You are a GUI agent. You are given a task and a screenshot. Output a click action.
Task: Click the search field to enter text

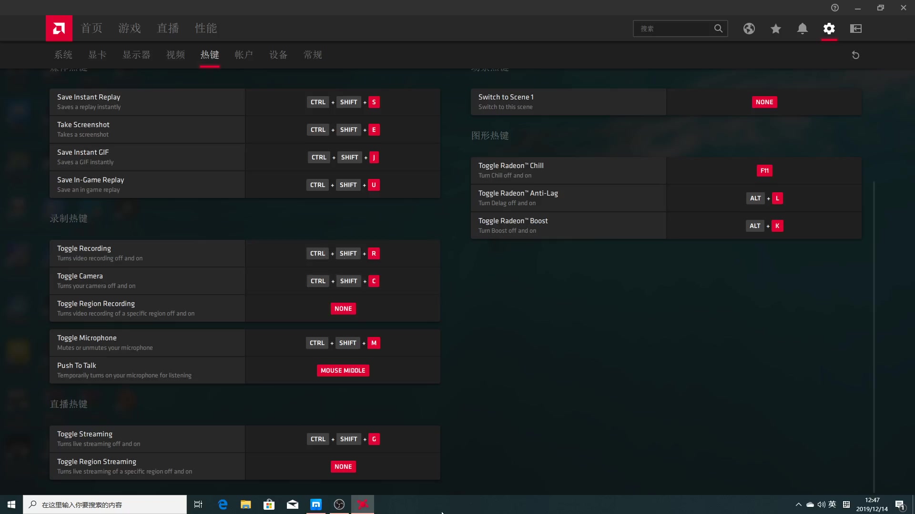pyautogui.click(x=677, y=29)
